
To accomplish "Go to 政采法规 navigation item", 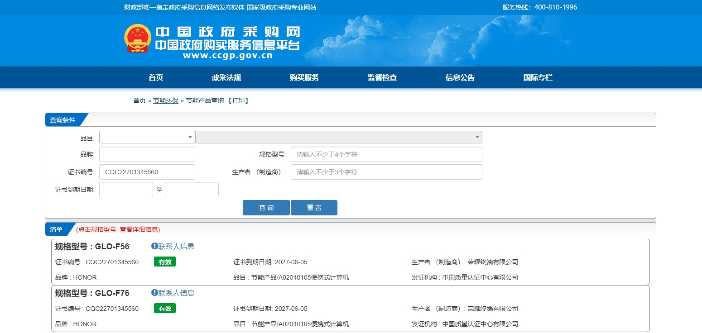I will point(226,77).
